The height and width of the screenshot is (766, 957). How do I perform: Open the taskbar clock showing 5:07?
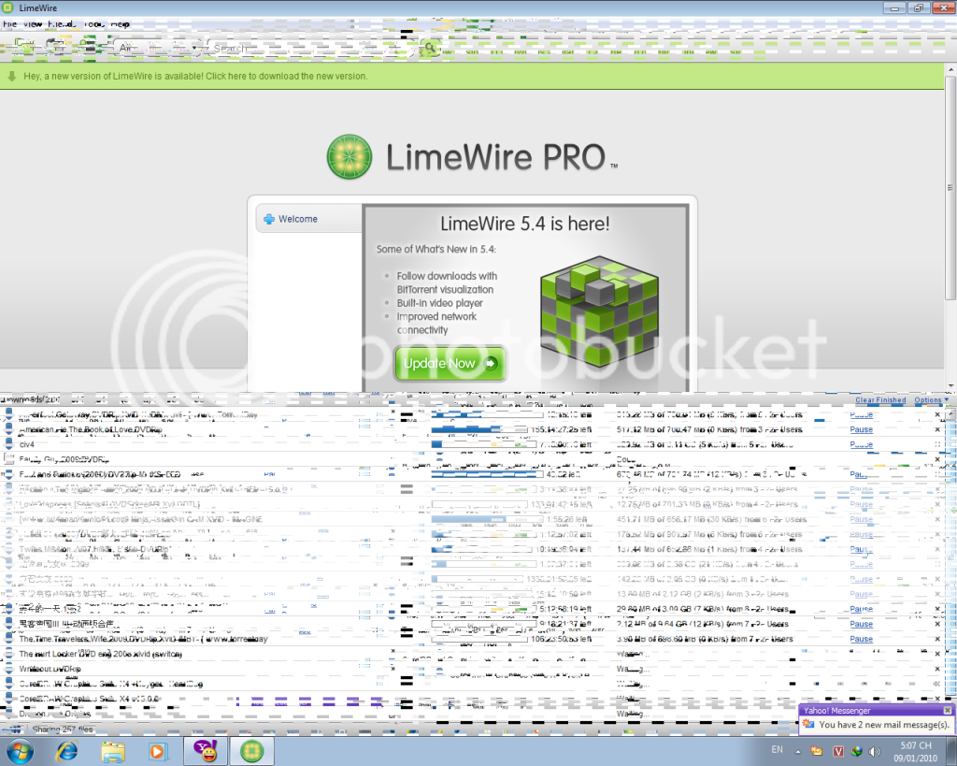pyautogui.click(x=916, y=751)
